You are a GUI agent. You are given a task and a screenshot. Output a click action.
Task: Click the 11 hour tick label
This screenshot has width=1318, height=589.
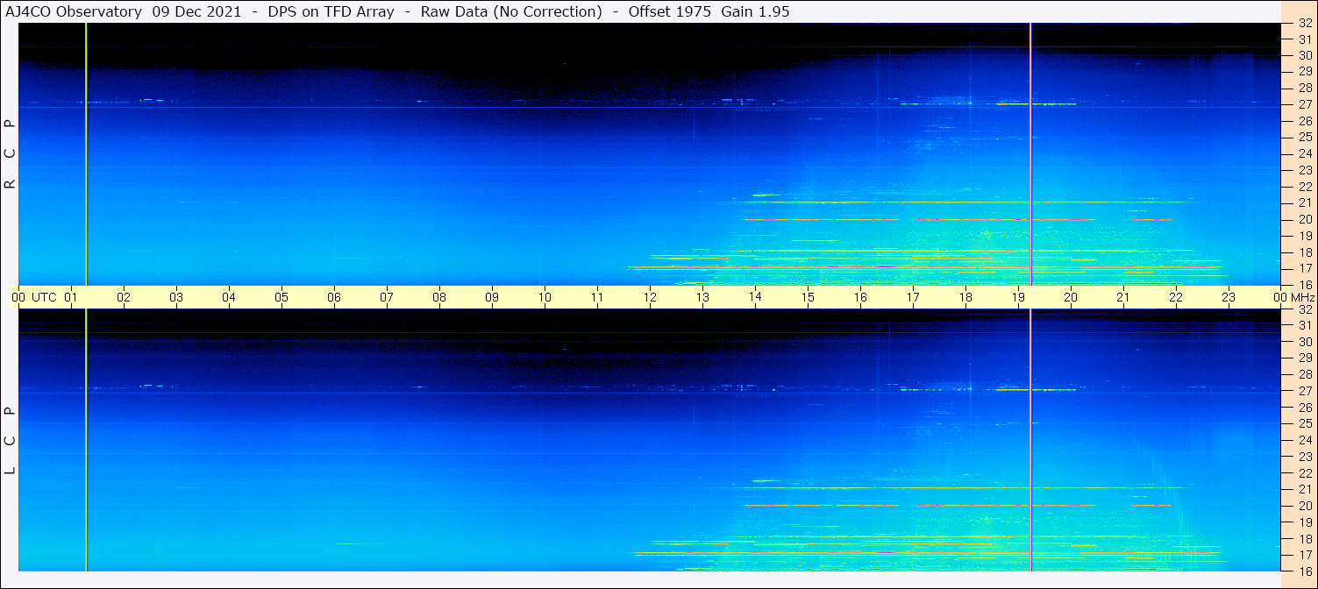(x=597, y=297)
